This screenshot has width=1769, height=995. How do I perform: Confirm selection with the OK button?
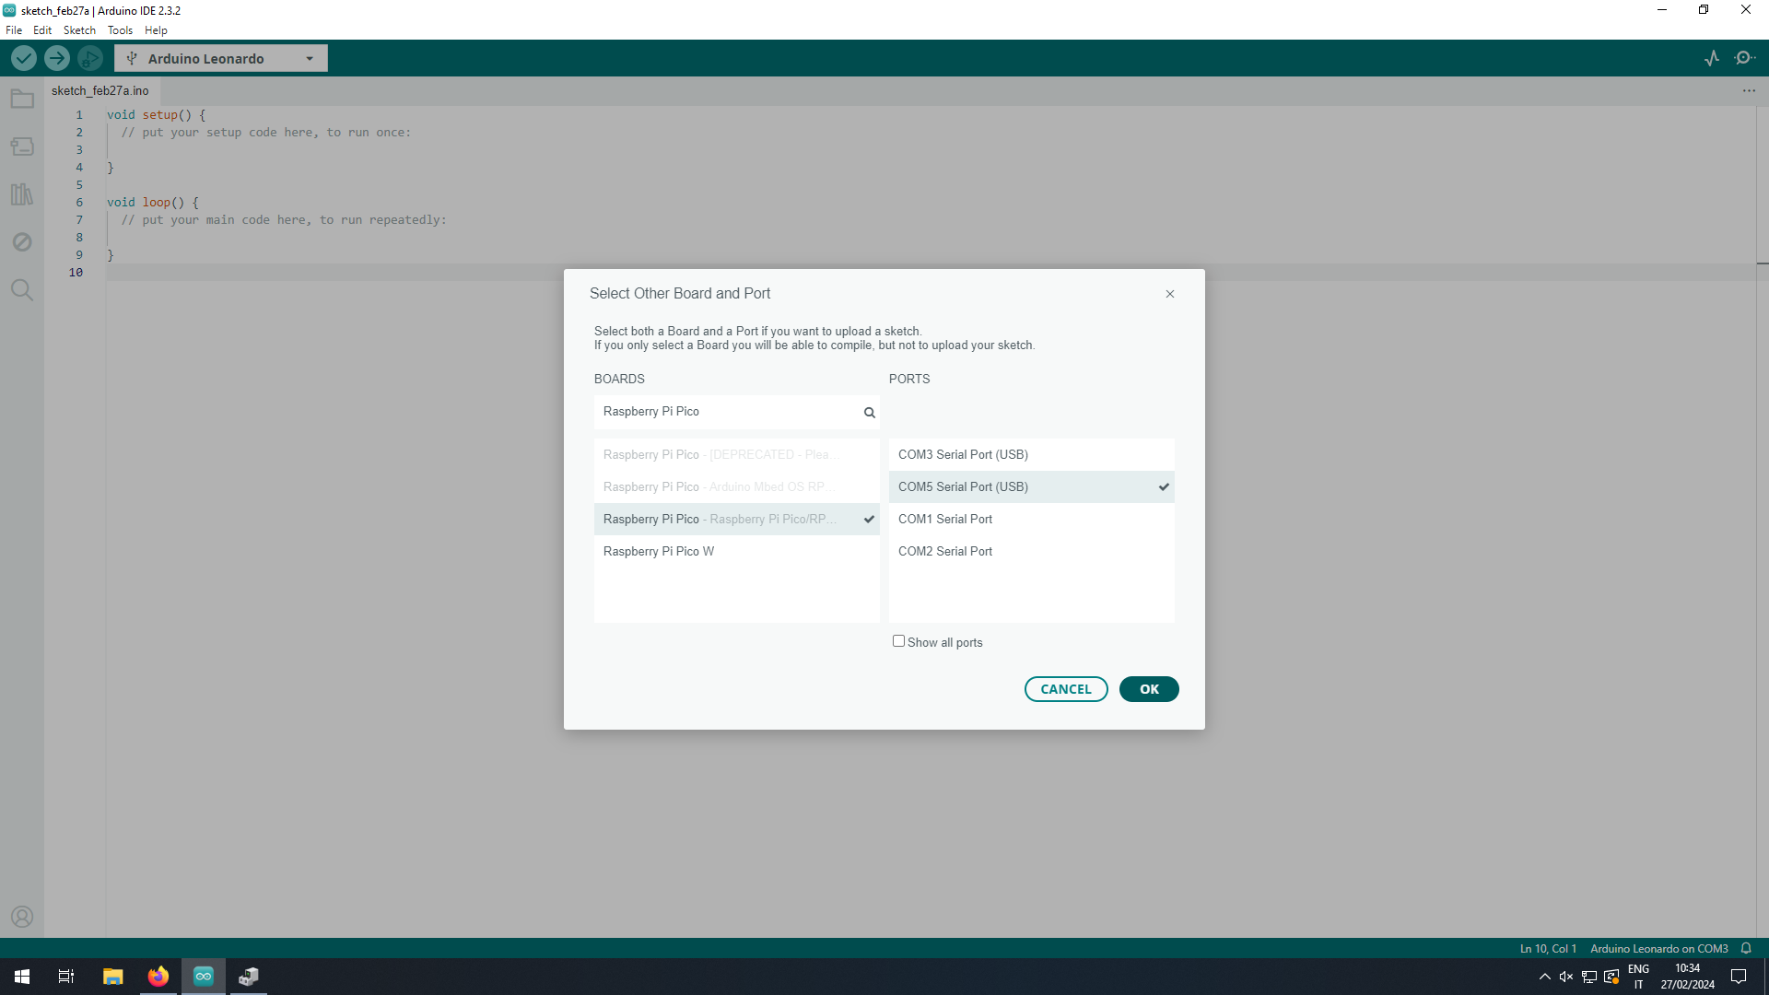[x=1149, y=689]
